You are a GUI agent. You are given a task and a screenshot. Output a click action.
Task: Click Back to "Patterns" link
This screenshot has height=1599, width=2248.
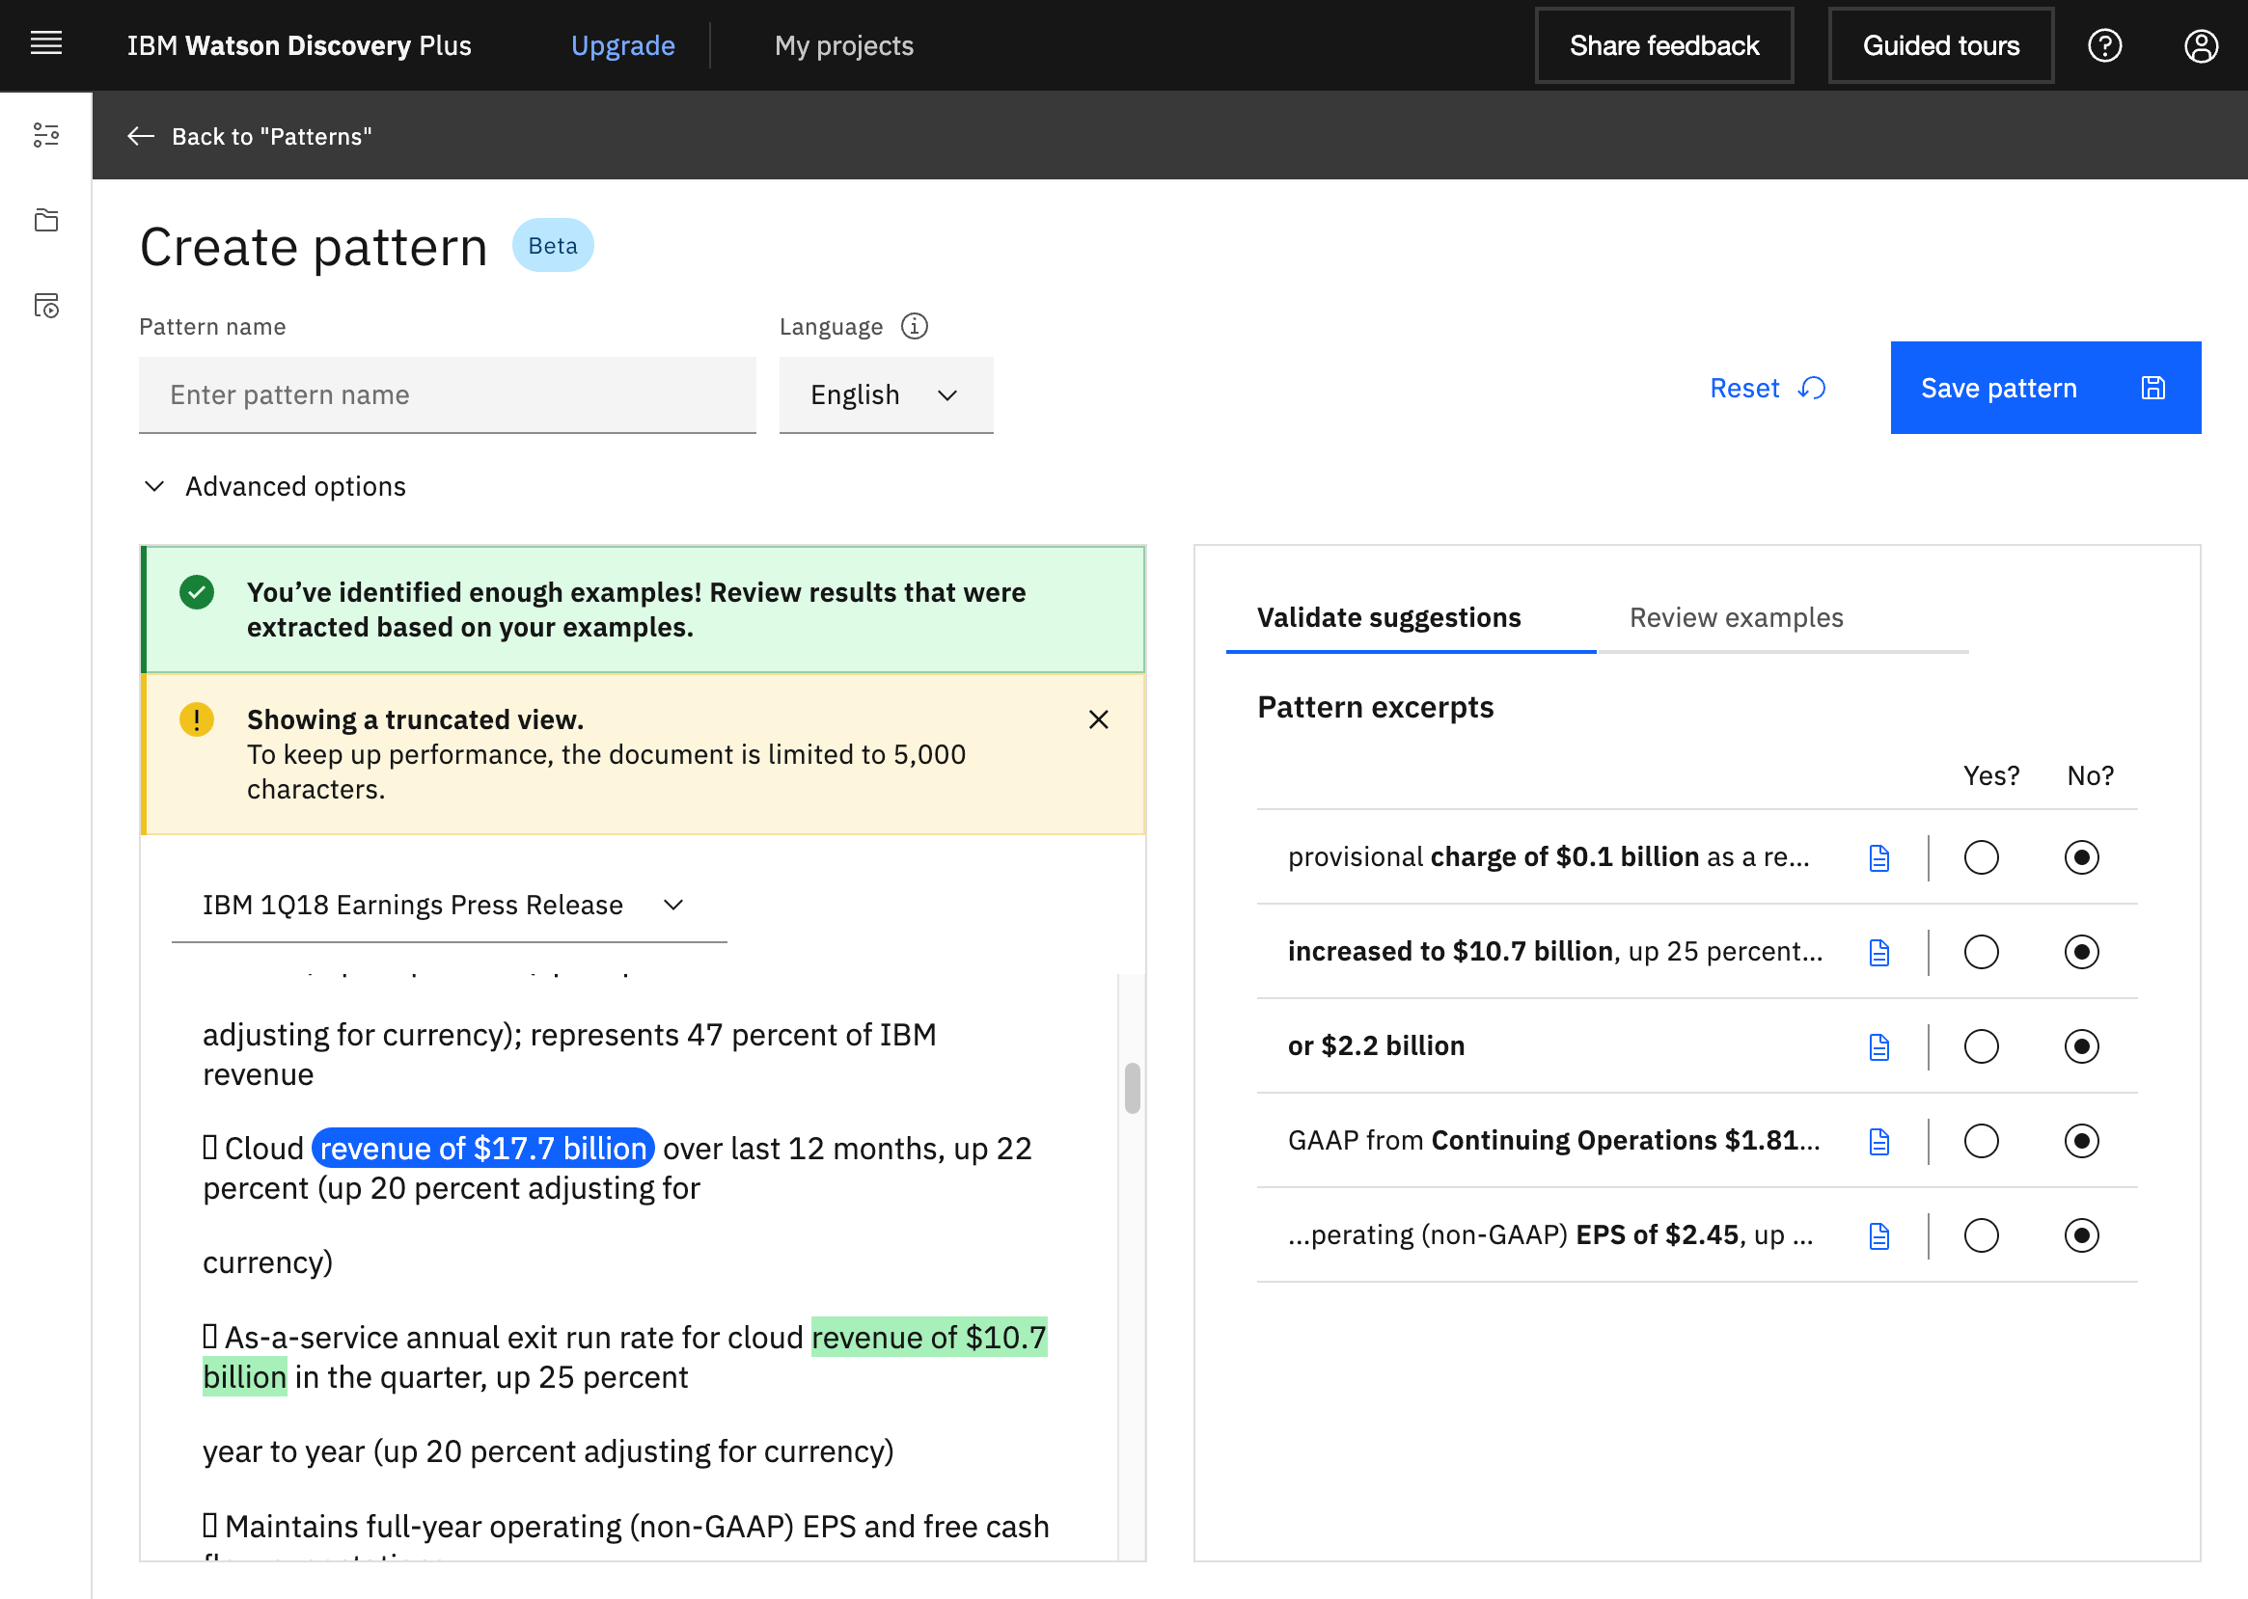pos(250,136)
